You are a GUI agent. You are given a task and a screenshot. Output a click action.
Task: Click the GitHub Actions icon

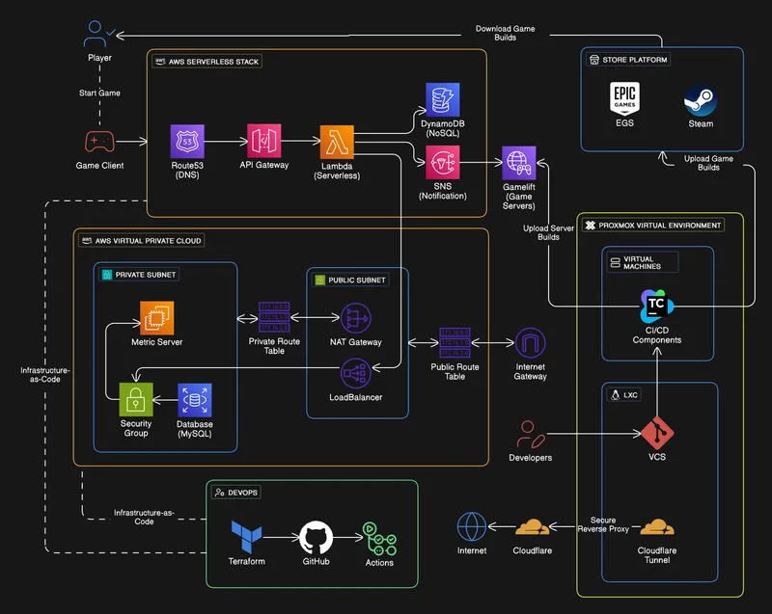click(379, 539)
